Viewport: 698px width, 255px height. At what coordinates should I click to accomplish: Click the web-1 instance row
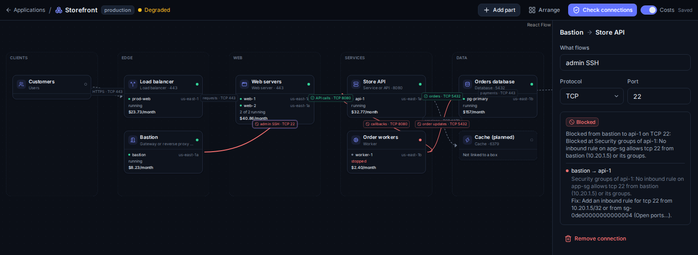tap(275, 98)
